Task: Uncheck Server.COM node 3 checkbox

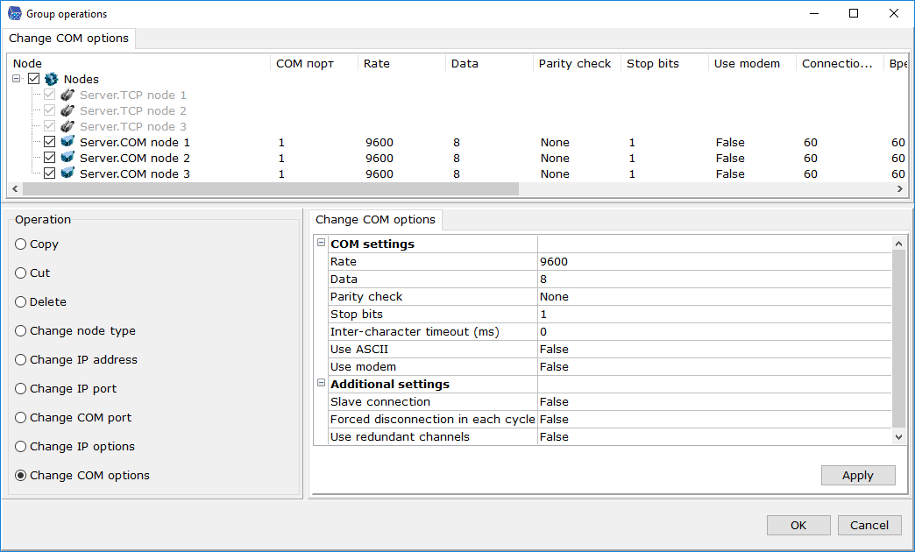Action: coord(50,173)
